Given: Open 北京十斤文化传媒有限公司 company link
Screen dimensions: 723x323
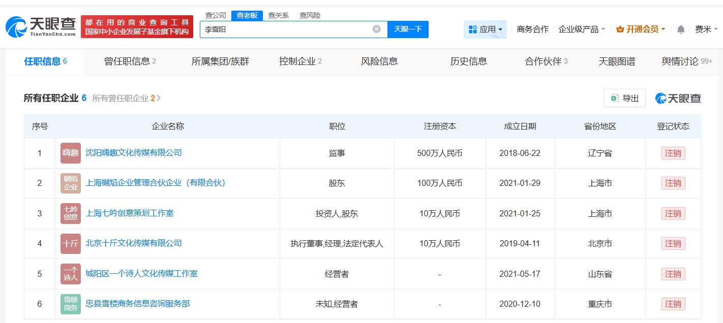Looking at the screenshot, I should click(134, 243).
